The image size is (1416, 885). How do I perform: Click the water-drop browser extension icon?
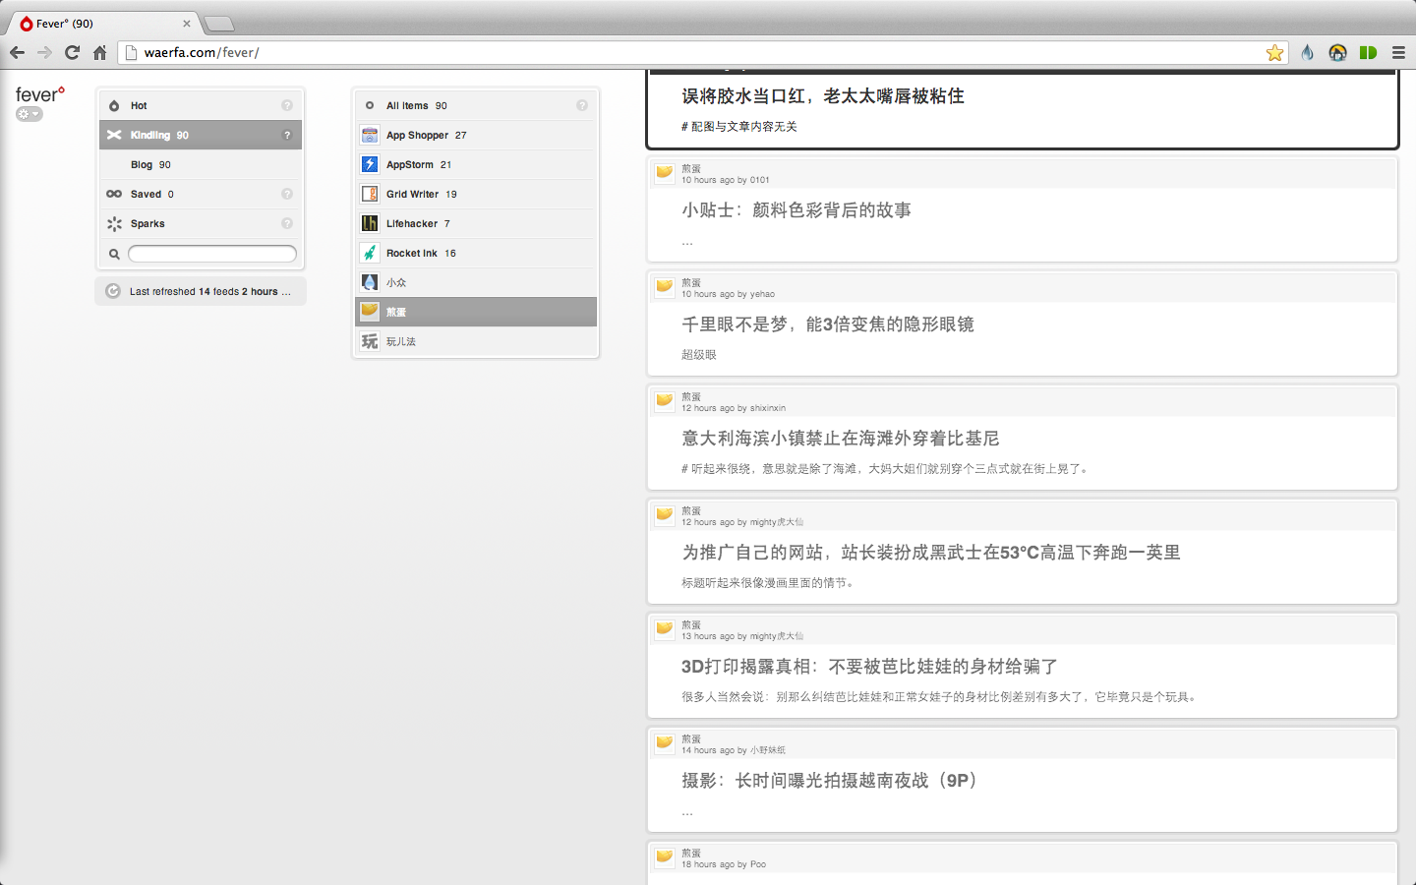pyautogui.click(x=1307, y=53)
